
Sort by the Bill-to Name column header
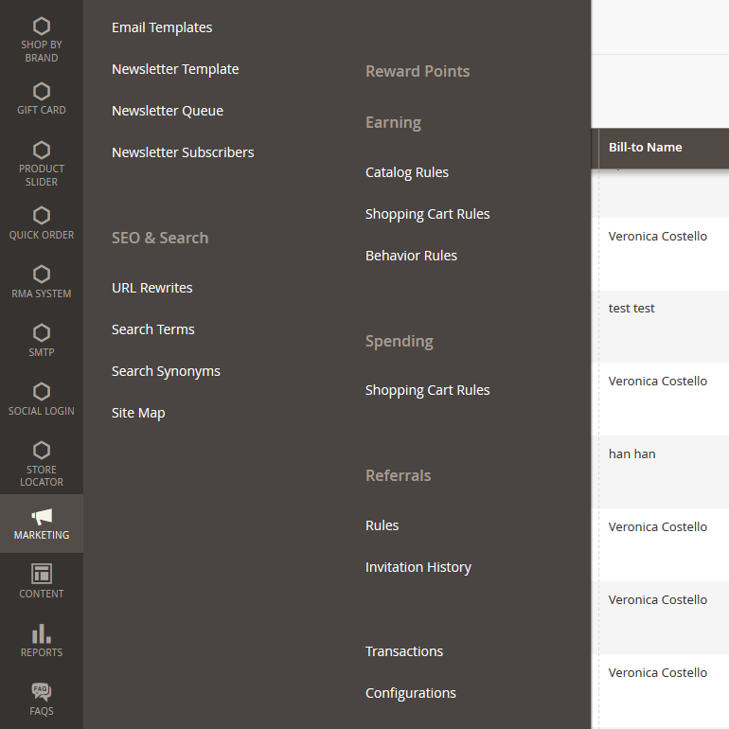(645, 147)
